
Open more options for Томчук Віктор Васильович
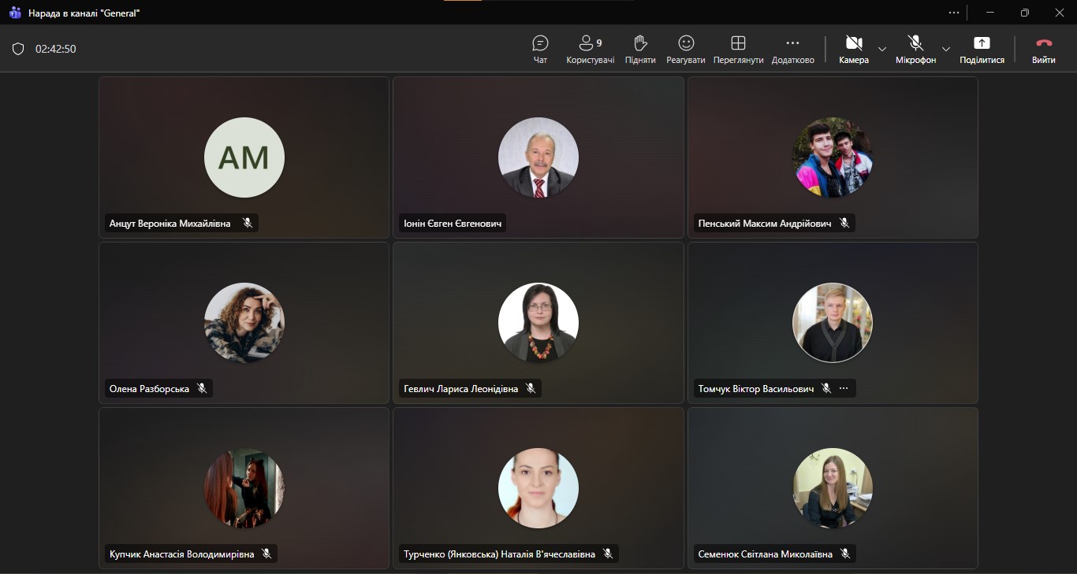[844, 388]
